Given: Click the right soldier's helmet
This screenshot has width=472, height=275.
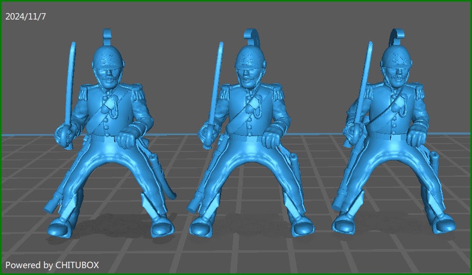Looking at the screenshot, I should (x=398, y=59).
